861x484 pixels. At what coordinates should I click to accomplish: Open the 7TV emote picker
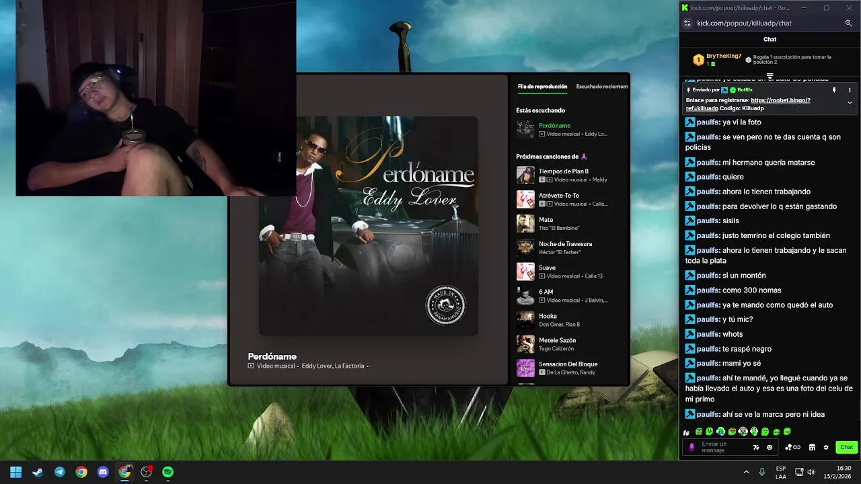point(756,447)
